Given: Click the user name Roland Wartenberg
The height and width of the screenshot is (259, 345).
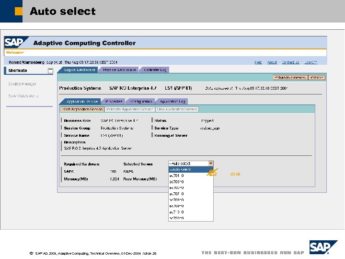Looking at the screenshot, I should (26, 62).
